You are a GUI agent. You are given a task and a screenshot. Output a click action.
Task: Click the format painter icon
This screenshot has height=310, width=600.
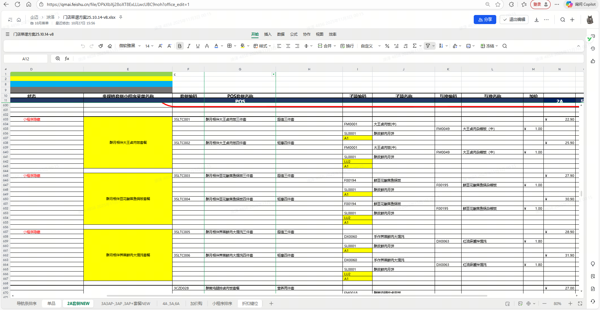pyautogui.click(x=101, y=46)
